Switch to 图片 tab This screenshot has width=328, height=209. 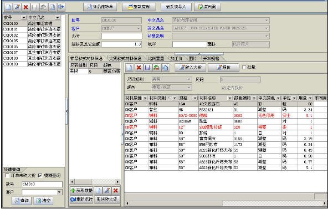click(x=192, y=59)
